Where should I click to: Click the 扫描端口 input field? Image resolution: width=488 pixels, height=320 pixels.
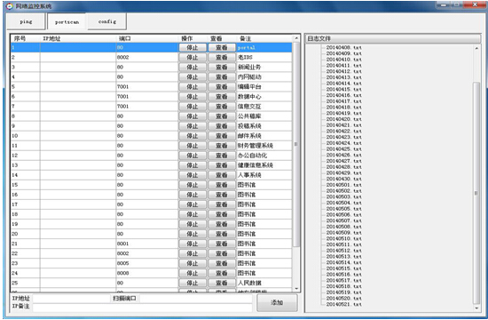point(196,299)
